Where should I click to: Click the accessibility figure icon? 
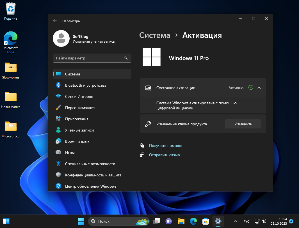click(58, 163)
